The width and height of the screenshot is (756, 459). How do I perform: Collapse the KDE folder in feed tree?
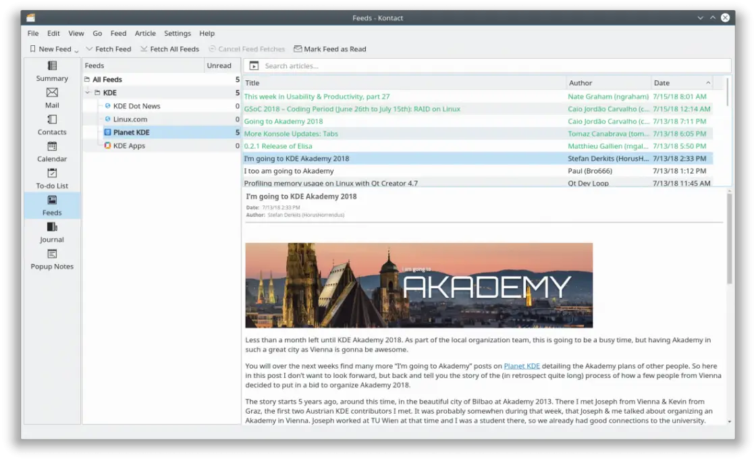[x=88, y=92]
